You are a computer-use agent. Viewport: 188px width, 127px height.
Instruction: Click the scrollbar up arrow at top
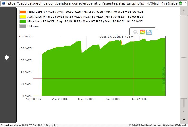184,10
